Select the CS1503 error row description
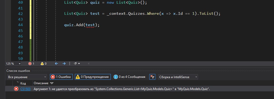The height and width of the screenshot is (99, 274). 122,89
